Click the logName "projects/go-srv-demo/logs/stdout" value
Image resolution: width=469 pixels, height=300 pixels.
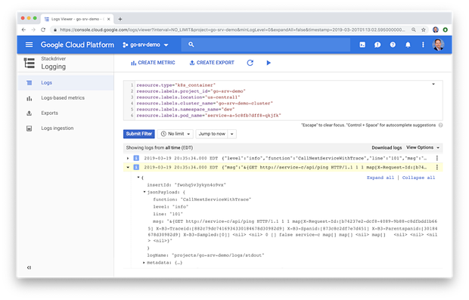point(218,255)
